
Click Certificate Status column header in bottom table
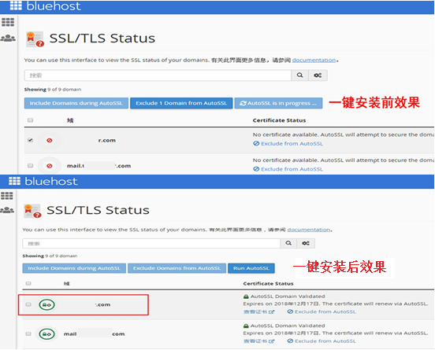268,283
